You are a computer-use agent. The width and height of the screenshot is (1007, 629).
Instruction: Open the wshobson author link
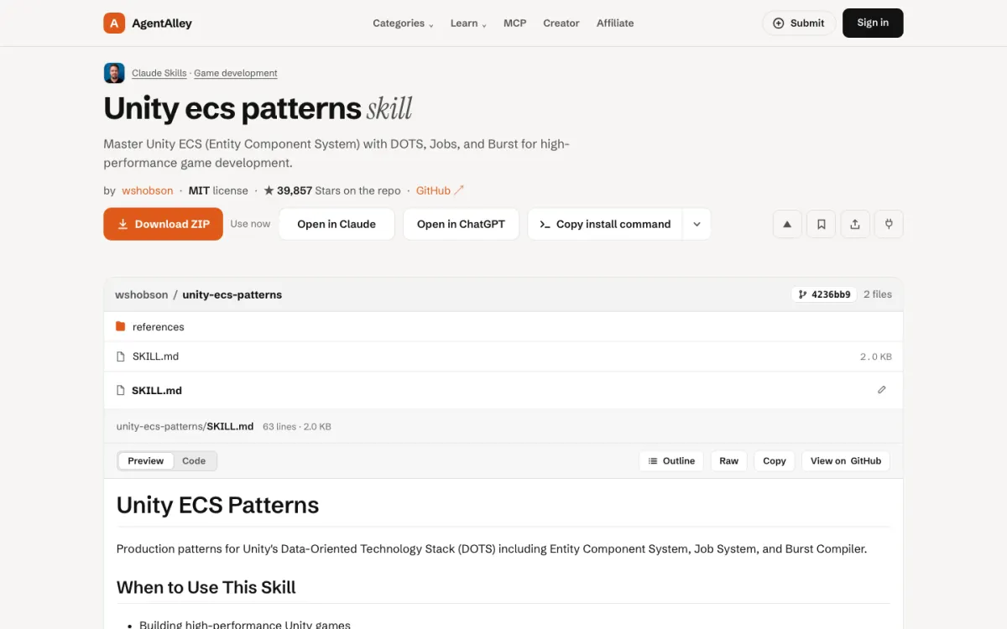pyautogui.click(x=148, y=190)
